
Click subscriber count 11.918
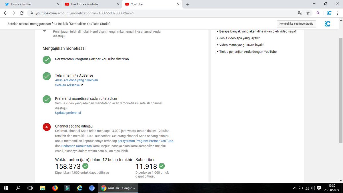(x=146, y=166)
